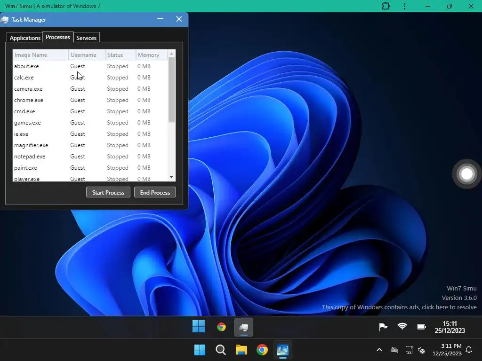Viewport: 482px width, 361px height.
Task: Click the Stopped status of notepad.exe
Action: 117,157
